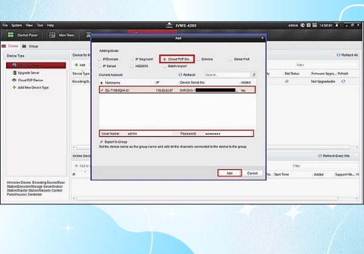Click the User Name field
This screenshot has height=254, width=364.
click(x=150, y=134)
